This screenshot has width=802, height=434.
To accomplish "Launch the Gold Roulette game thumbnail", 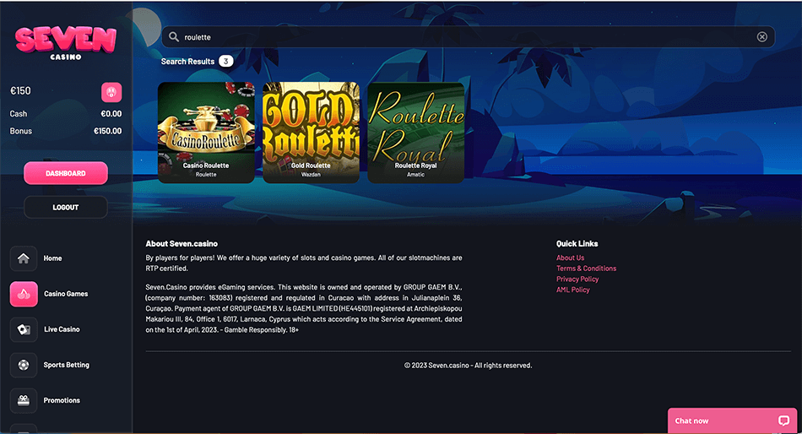I will [311, 133].
